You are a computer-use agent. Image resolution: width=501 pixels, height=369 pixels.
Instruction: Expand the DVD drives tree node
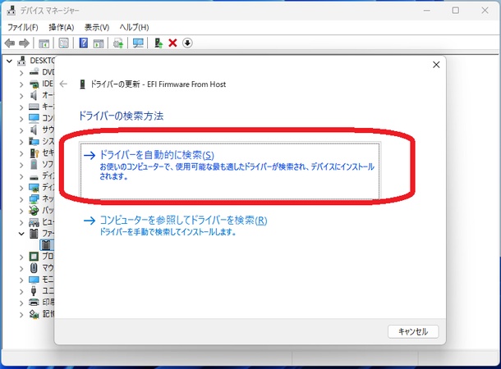click(21, 73)
